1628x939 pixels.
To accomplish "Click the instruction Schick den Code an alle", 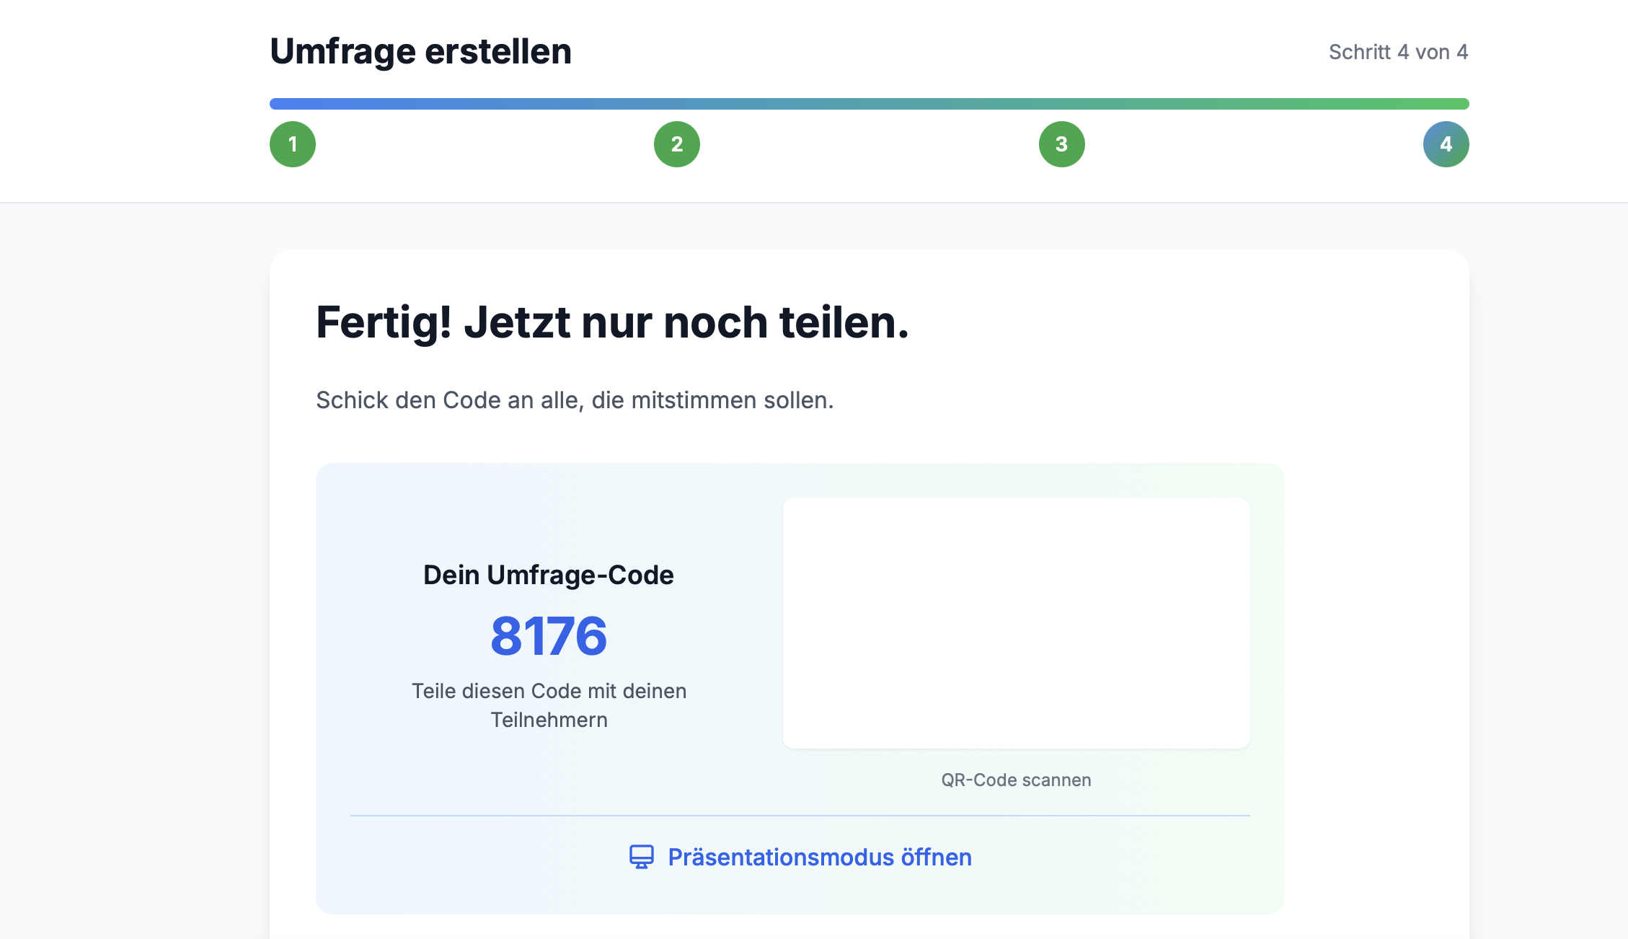I will pyautogui.click(x=574, y=400).
